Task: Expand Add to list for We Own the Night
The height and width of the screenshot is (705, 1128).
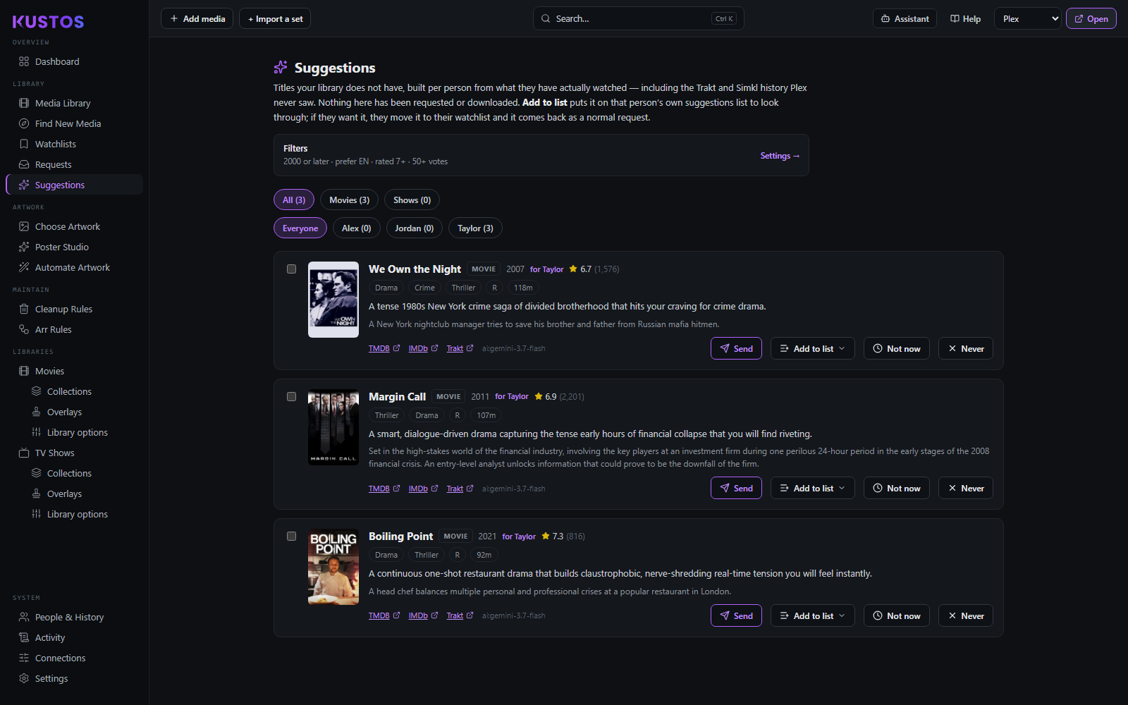Action: coord(812,348)
